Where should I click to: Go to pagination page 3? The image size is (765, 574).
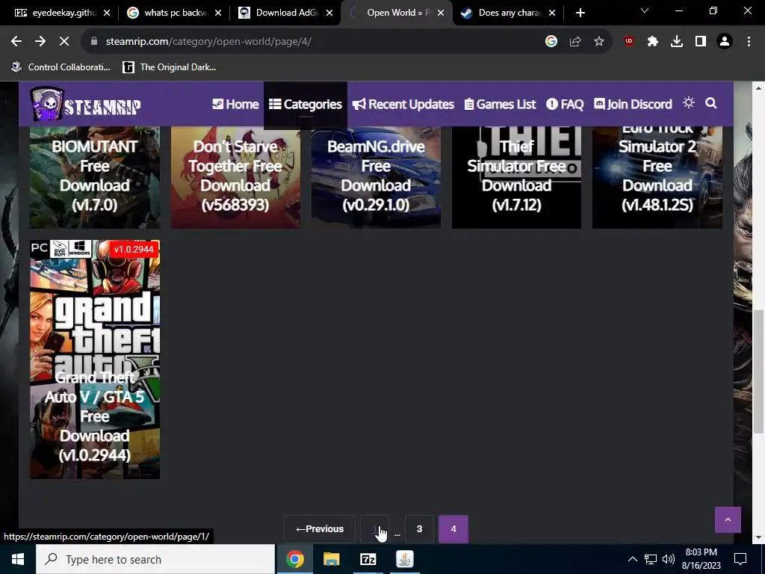(419, 528)
